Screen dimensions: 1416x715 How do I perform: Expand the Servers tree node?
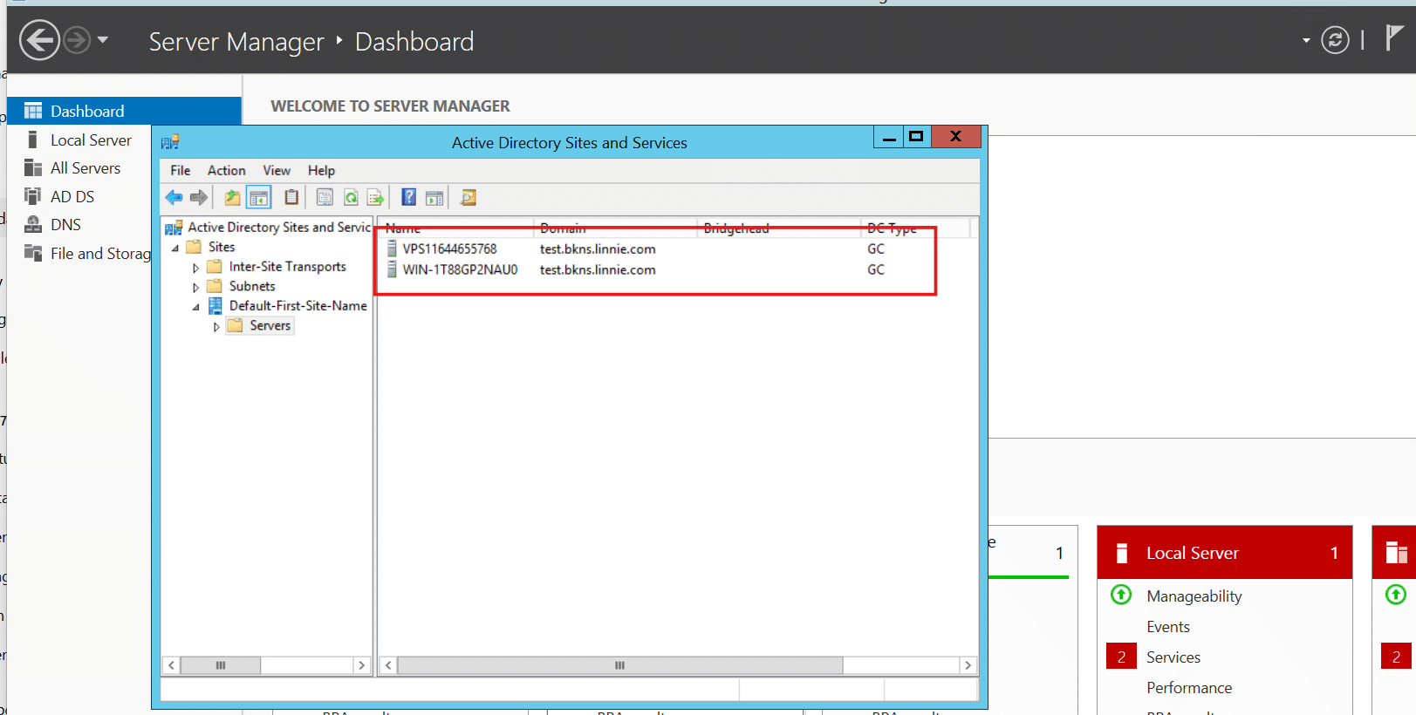point(217,327)
